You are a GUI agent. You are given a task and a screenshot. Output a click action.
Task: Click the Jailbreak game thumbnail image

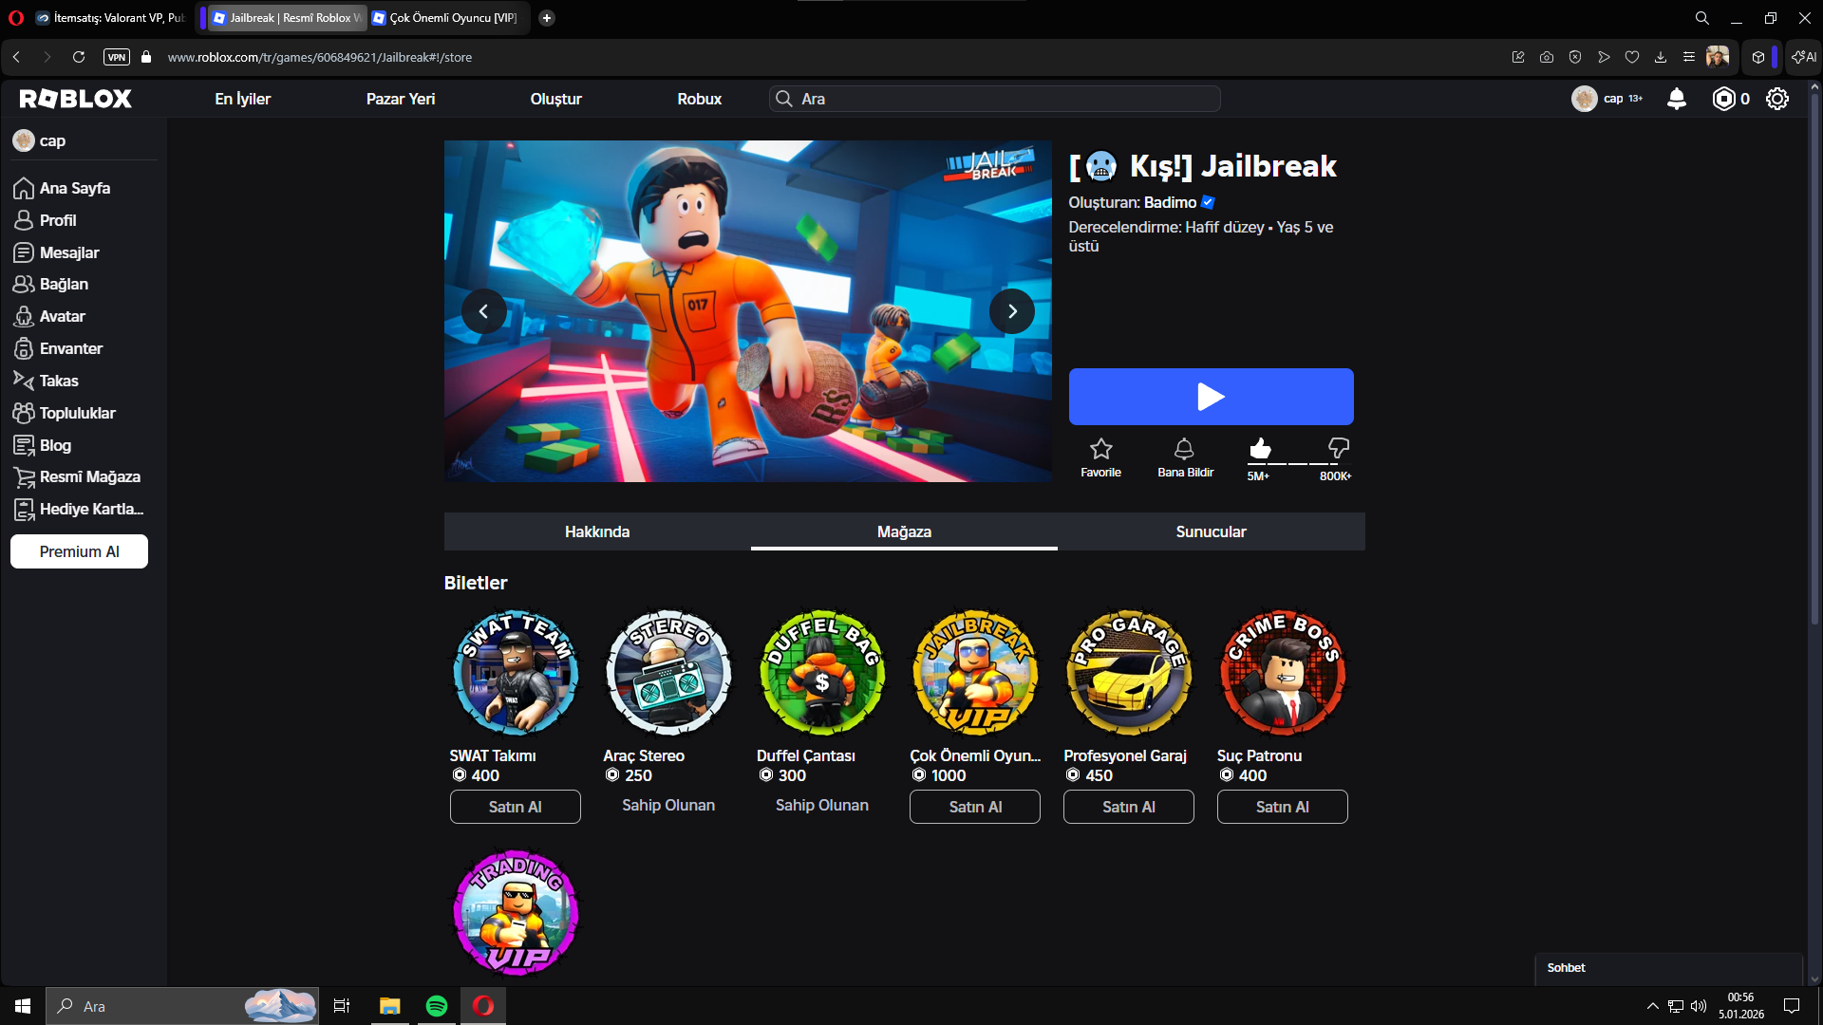click(x=748, y=311)
